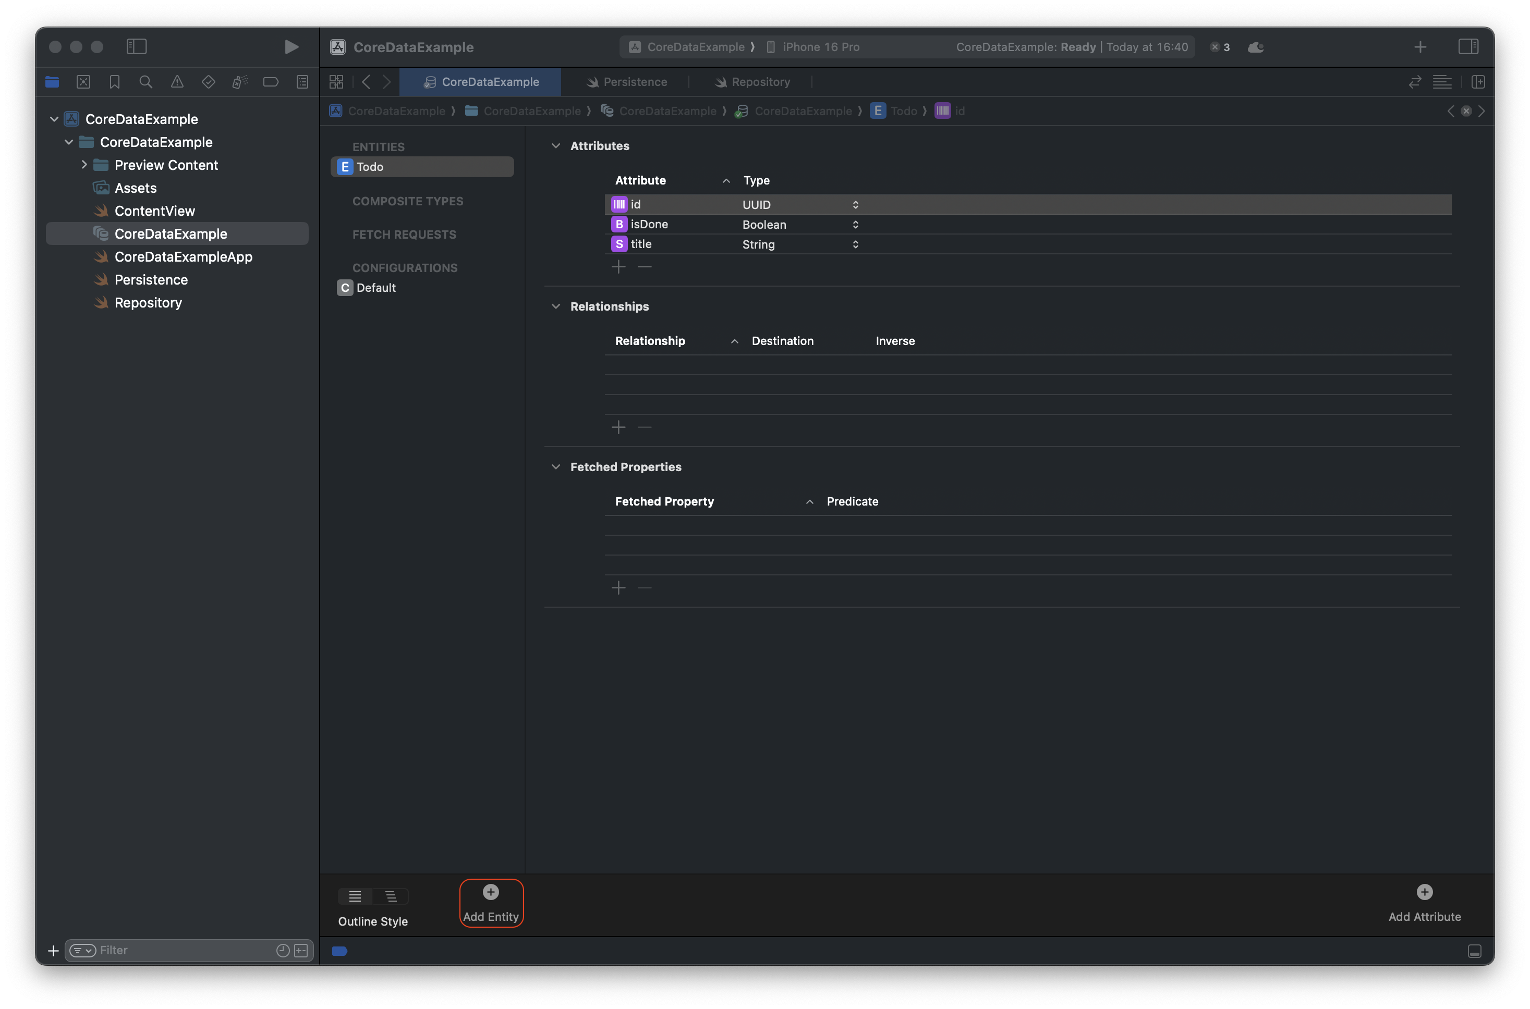
Task: Open the Bookmark navigator
Action: tap(115, 82)
